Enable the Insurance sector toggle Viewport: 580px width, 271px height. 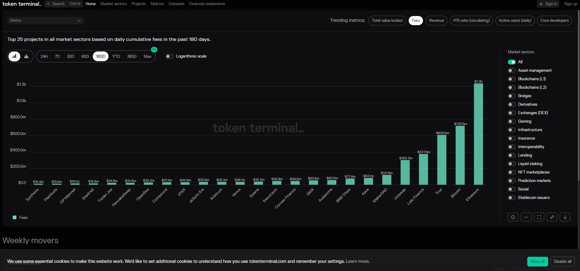[512, 138]
